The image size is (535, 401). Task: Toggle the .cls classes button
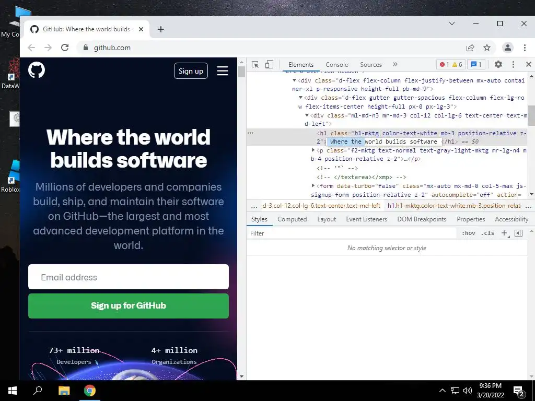(487, 233)
